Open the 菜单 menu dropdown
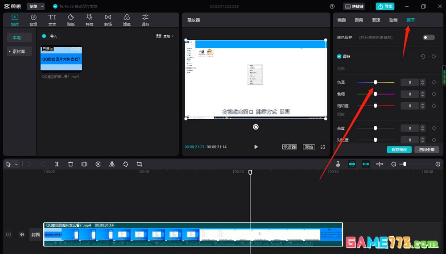 [36, 6]
